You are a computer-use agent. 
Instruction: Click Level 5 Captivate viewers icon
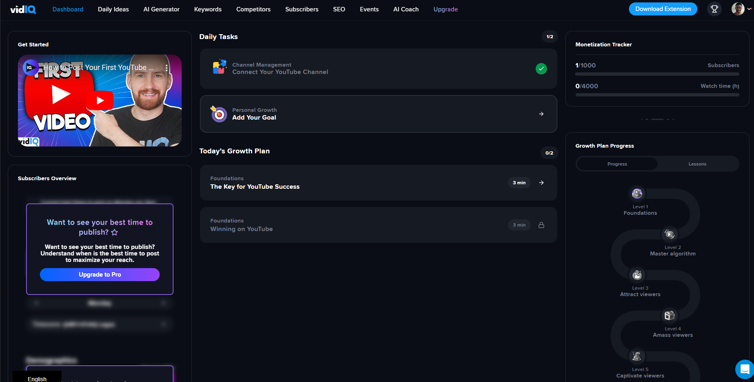point(637,356)
